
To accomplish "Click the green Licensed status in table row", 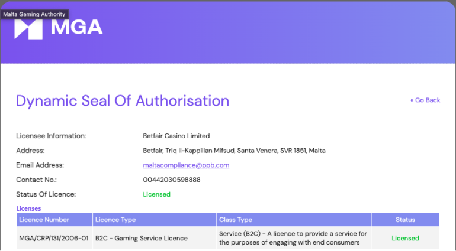I will [405, 239].
